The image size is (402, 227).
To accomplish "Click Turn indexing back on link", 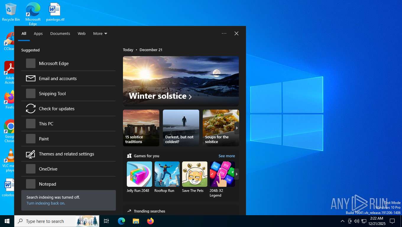I will pos(46,203).
